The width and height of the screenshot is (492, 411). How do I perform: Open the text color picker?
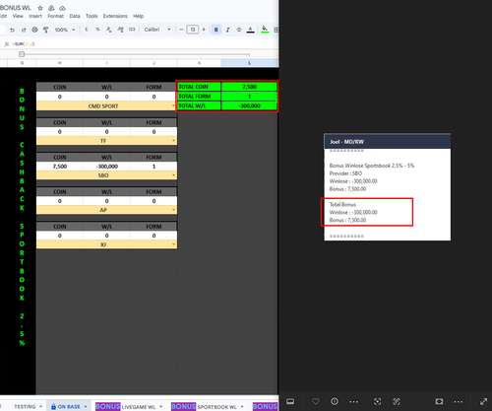tap(250, 30)
